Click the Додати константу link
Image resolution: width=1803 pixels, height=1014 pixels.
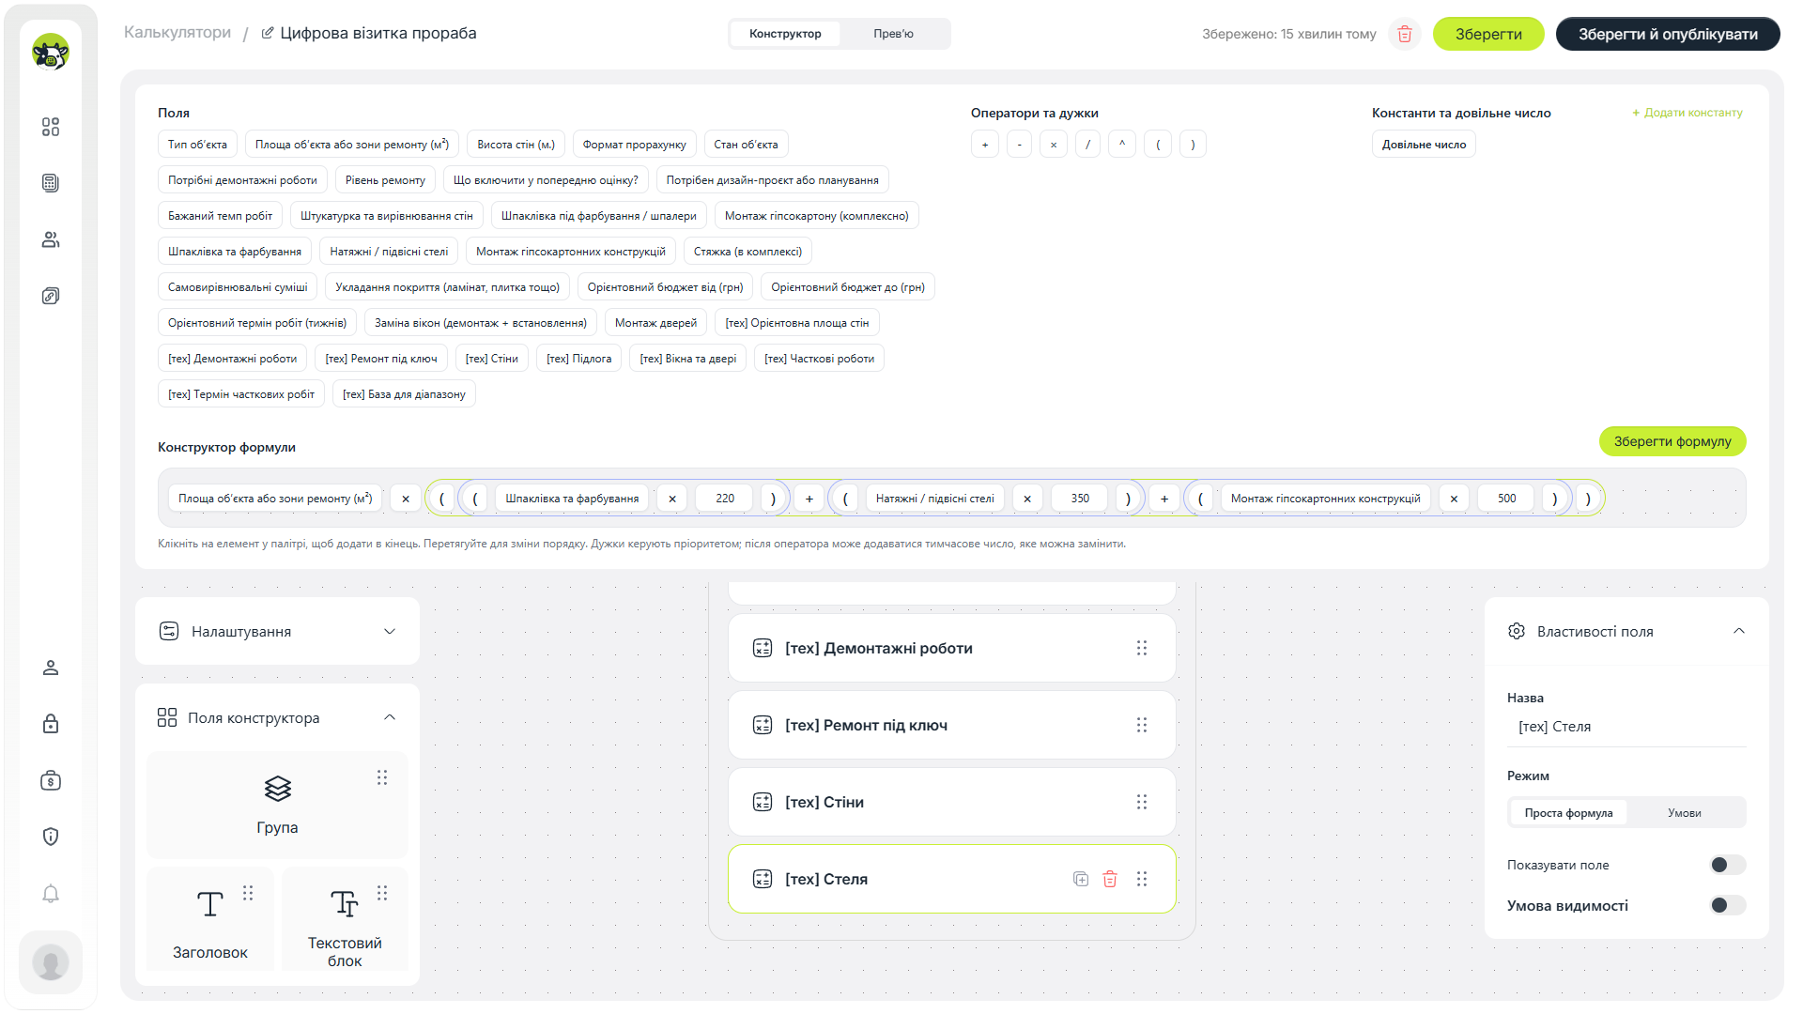(1687, 113)
